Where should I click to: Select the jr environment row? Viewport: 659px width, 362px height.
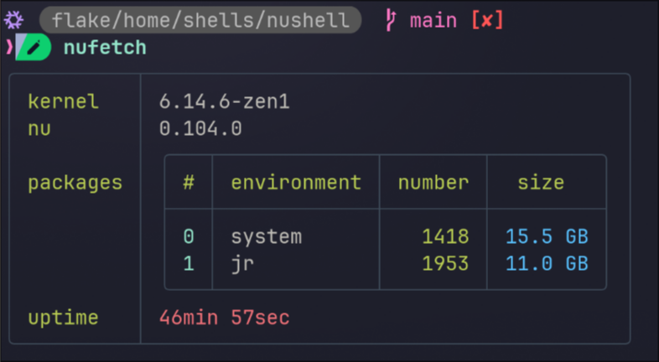click(x=386, y=263)
